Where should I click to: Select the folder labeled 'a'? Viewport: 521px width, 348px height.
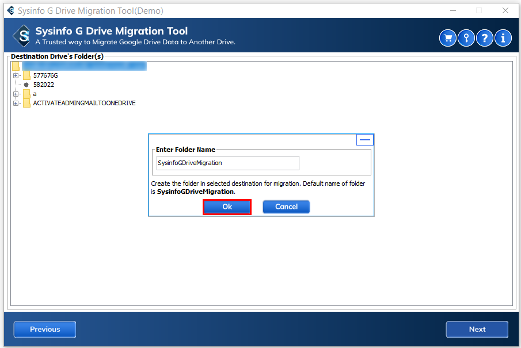(35, 94)
